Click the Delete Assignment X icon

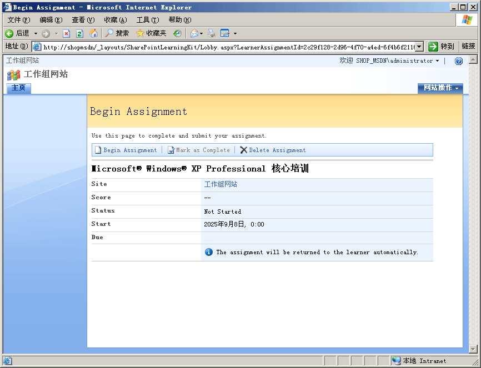click(244, 150)
